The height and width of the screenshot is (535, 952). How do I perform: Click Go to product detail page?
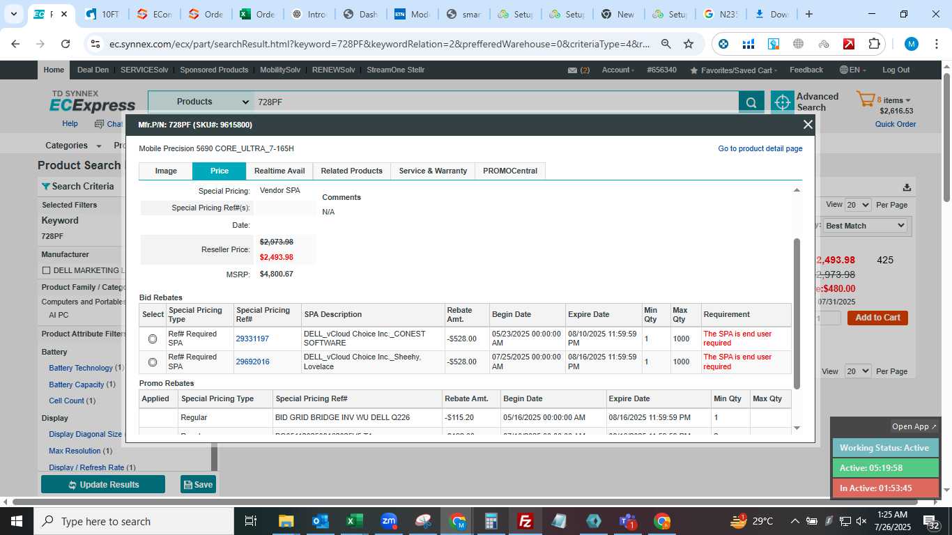(760, 149)
